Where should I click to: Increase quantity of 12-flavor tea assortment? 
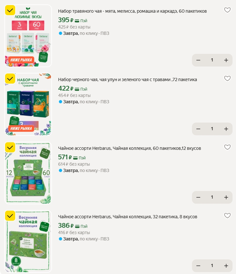226,197
